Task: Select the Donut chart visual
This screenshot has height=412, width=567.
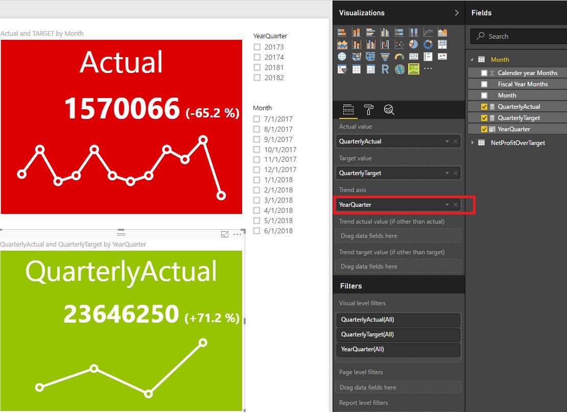Action: click(428, 44)
